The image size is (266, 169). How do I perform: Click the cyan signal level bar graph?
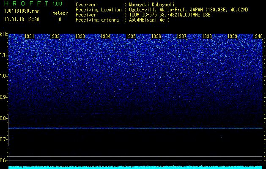[x=135, y=167]
